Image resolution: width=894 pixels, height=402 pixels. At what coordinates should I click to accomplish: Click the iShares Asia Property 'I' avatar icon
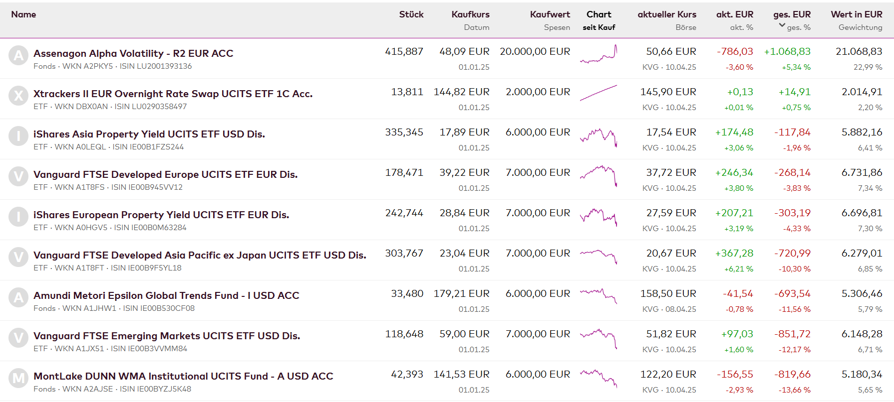pyautogui.click(x=18, y=136)
